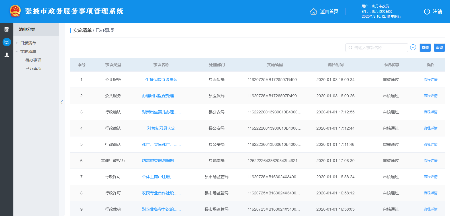The image size is (450, 216).
Task: Click the 实施清单 breadcrumb
Action: click(x=83, y=30)
